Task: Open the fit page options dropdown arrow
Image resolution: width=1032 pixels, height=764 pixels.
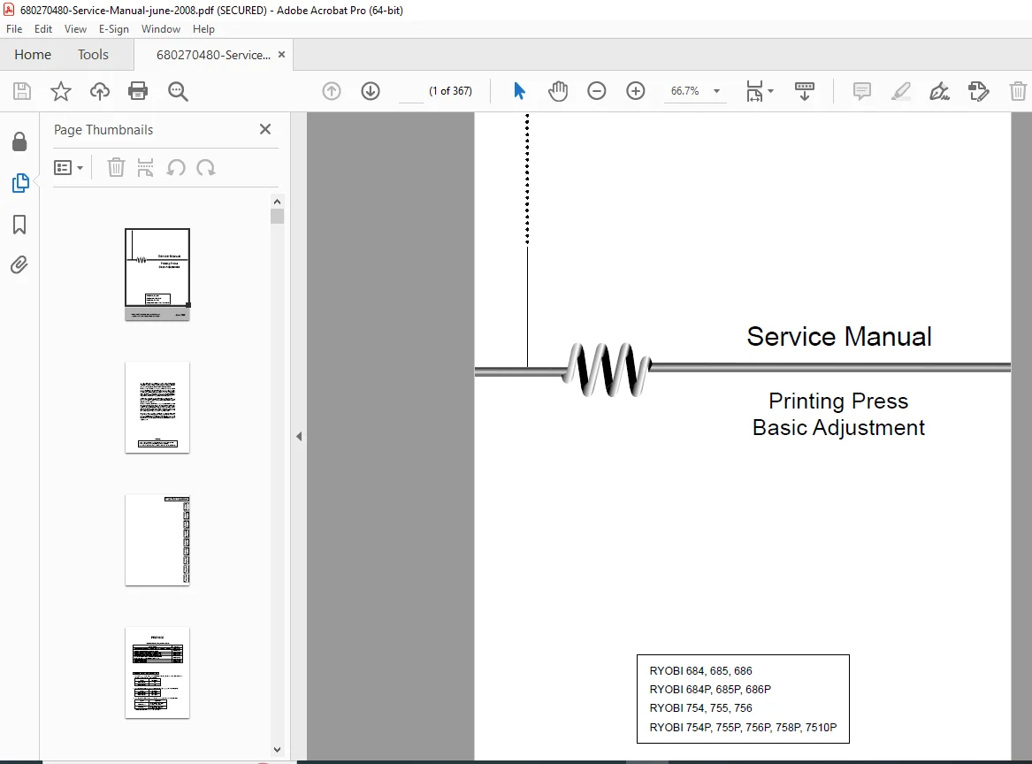Action: [x=771, y=91]
